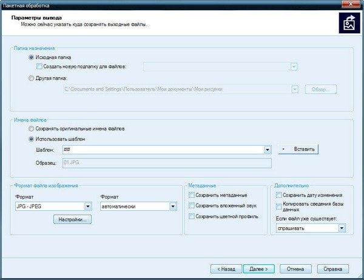Expand the автоматически format dropdown
The height and width of the screenshot is (280, 364).
[173, 207]
